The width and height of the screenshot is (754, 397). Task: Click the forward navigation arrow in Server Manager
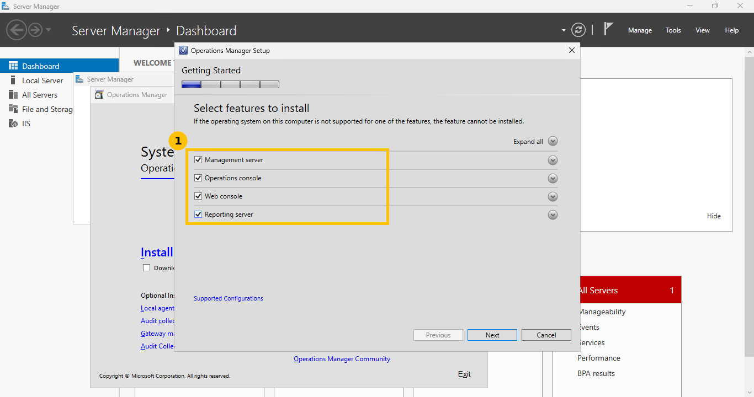[35, 29]
